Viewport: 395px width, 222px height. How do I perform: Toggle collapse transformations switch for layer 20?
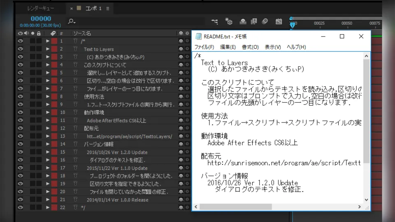click(187, 192)
